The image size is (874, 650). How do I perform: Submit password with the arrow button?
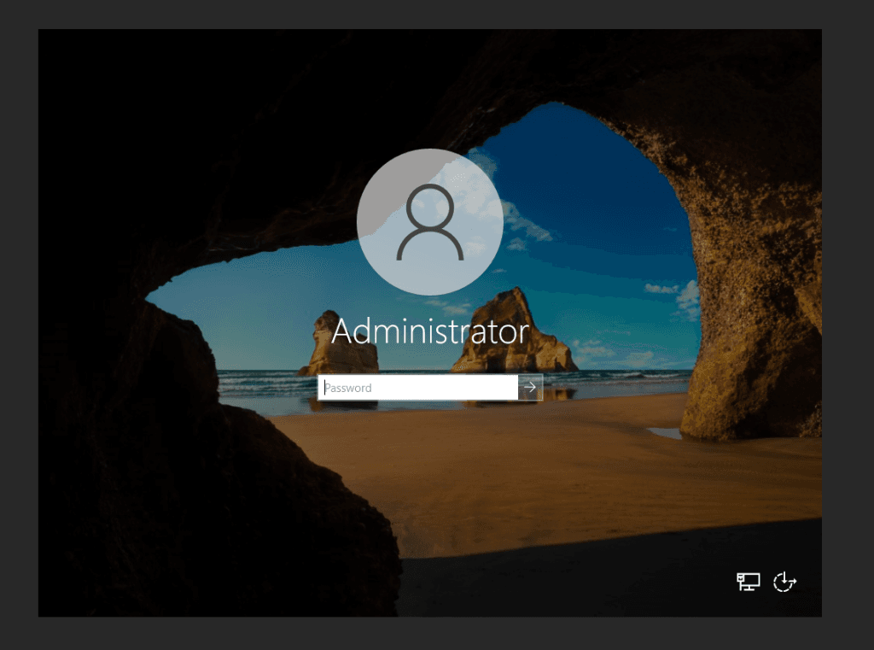530,387
